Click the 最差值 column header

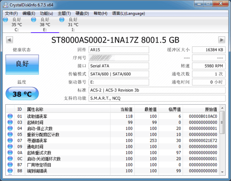point(147,109)
